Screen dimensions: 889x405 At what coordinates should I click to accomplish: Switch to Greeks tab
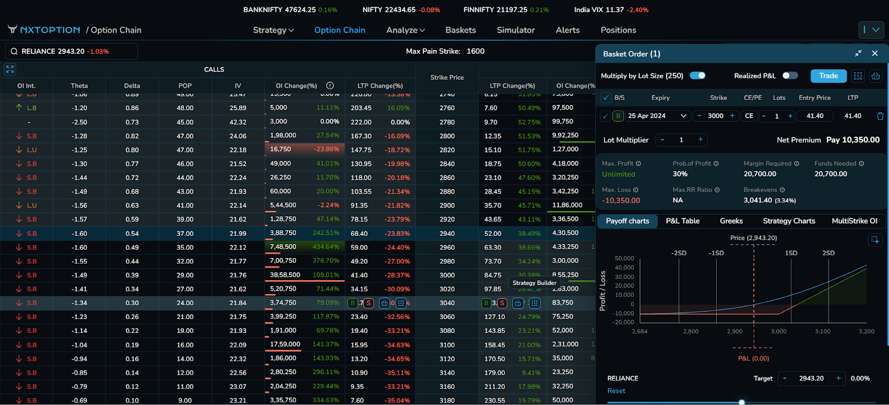point(731,221)
